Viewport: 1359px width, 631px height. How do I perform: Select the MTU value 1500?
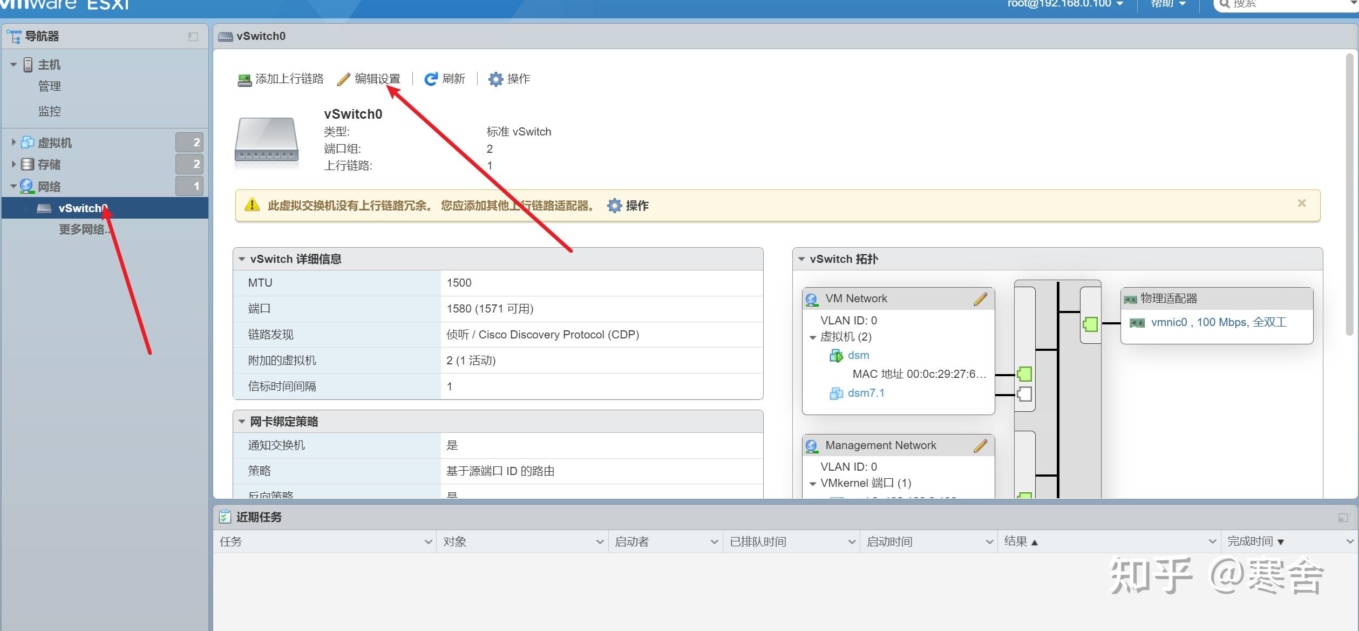click(x=459, y=283)
